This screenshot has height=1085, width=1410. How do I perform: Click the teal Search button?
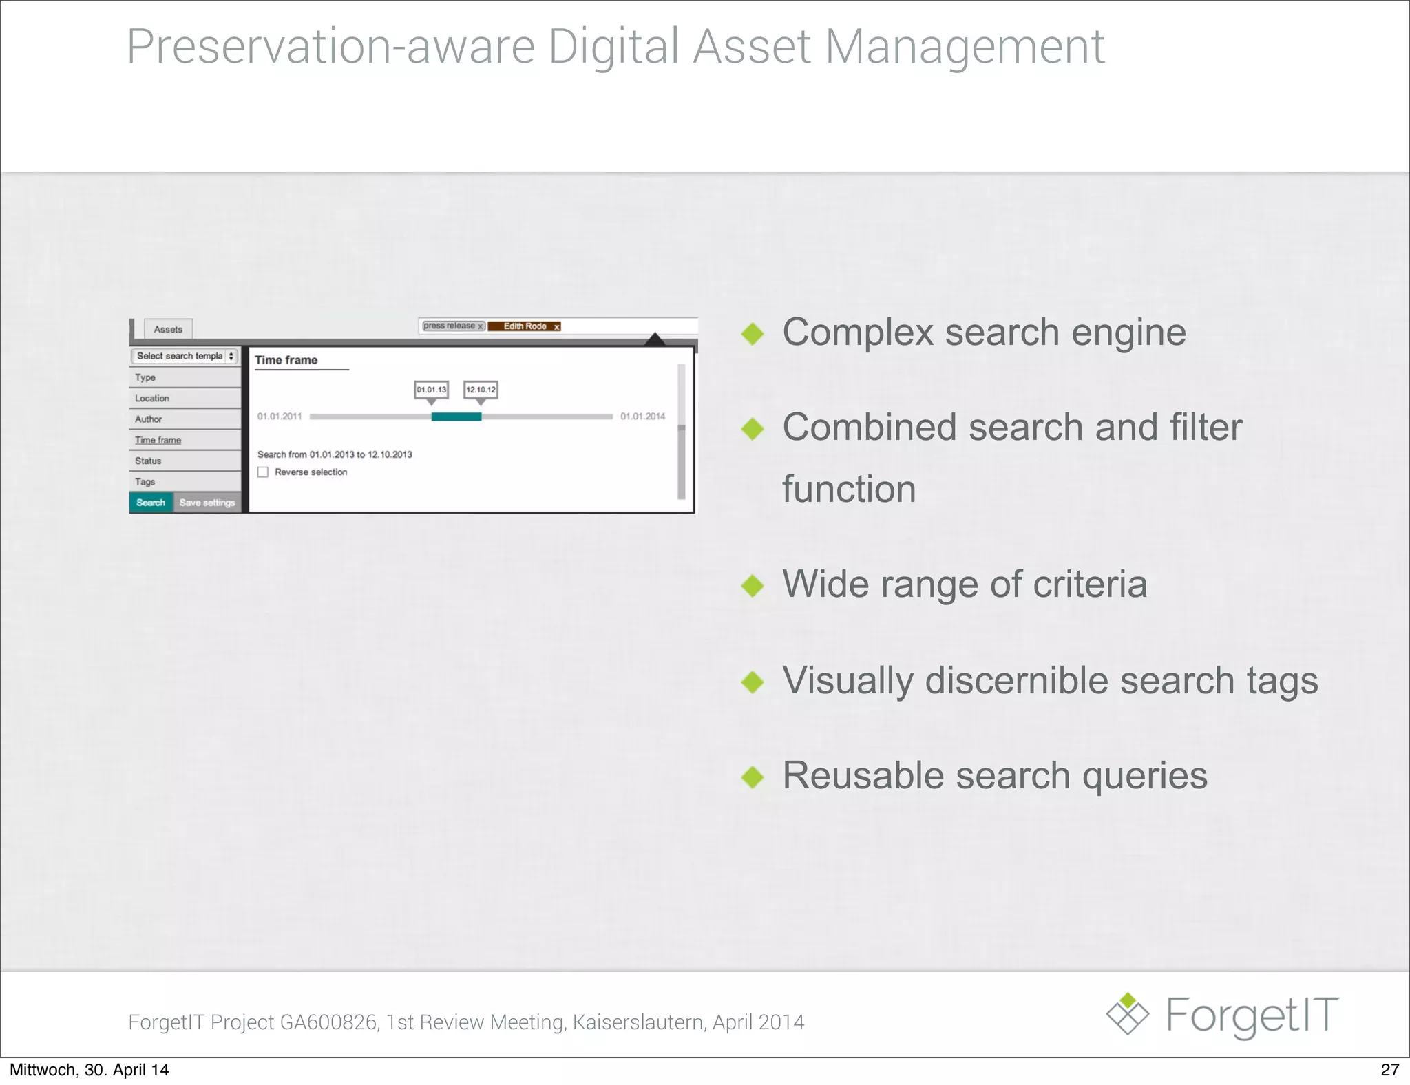(151, 503)
